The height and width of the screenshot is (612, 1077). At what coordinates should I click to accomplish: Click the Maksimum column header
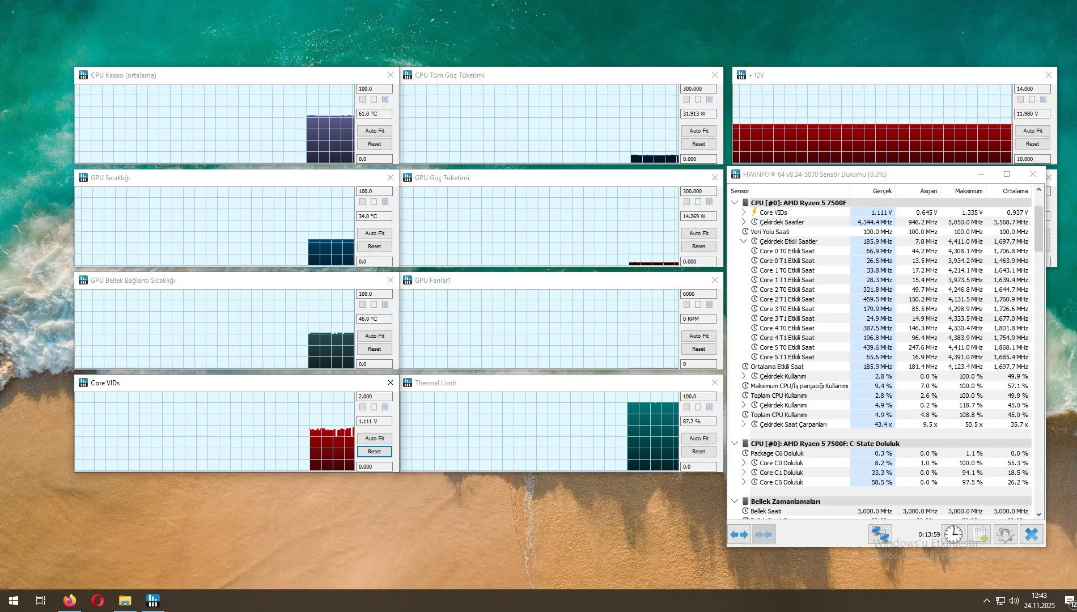point(968,191)
